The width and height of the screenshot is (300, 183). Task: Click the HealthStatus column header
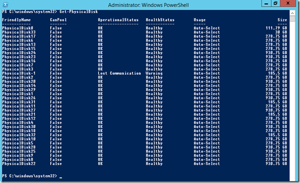160,20
